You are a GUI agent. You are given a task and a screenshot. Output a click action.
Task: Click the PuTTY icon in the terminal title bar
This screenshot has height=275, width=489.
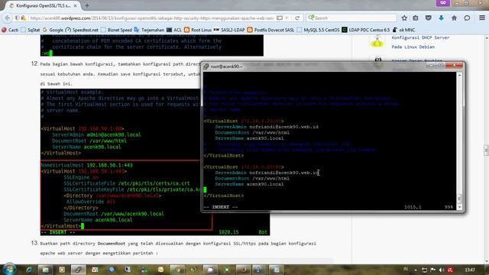tap(206, 66)
